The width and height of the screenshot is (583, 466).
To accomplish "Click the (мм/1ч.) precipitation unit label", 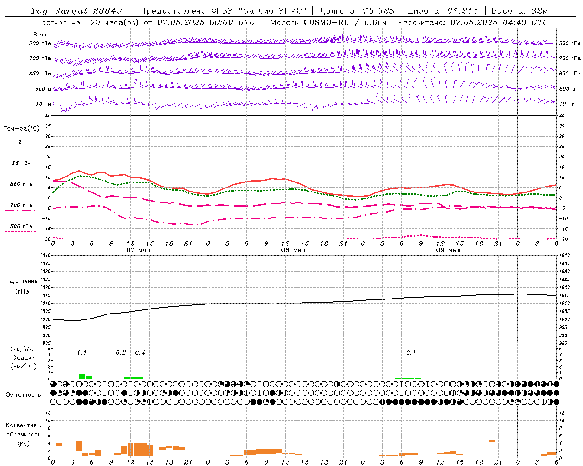I will point(24,366).
